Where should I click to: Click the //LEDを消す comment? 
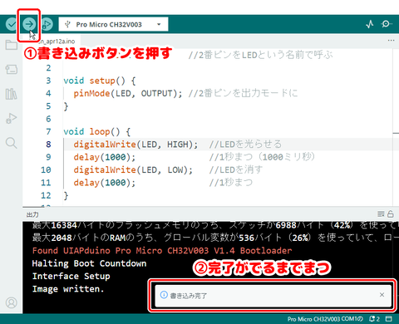tap(236, 169)
